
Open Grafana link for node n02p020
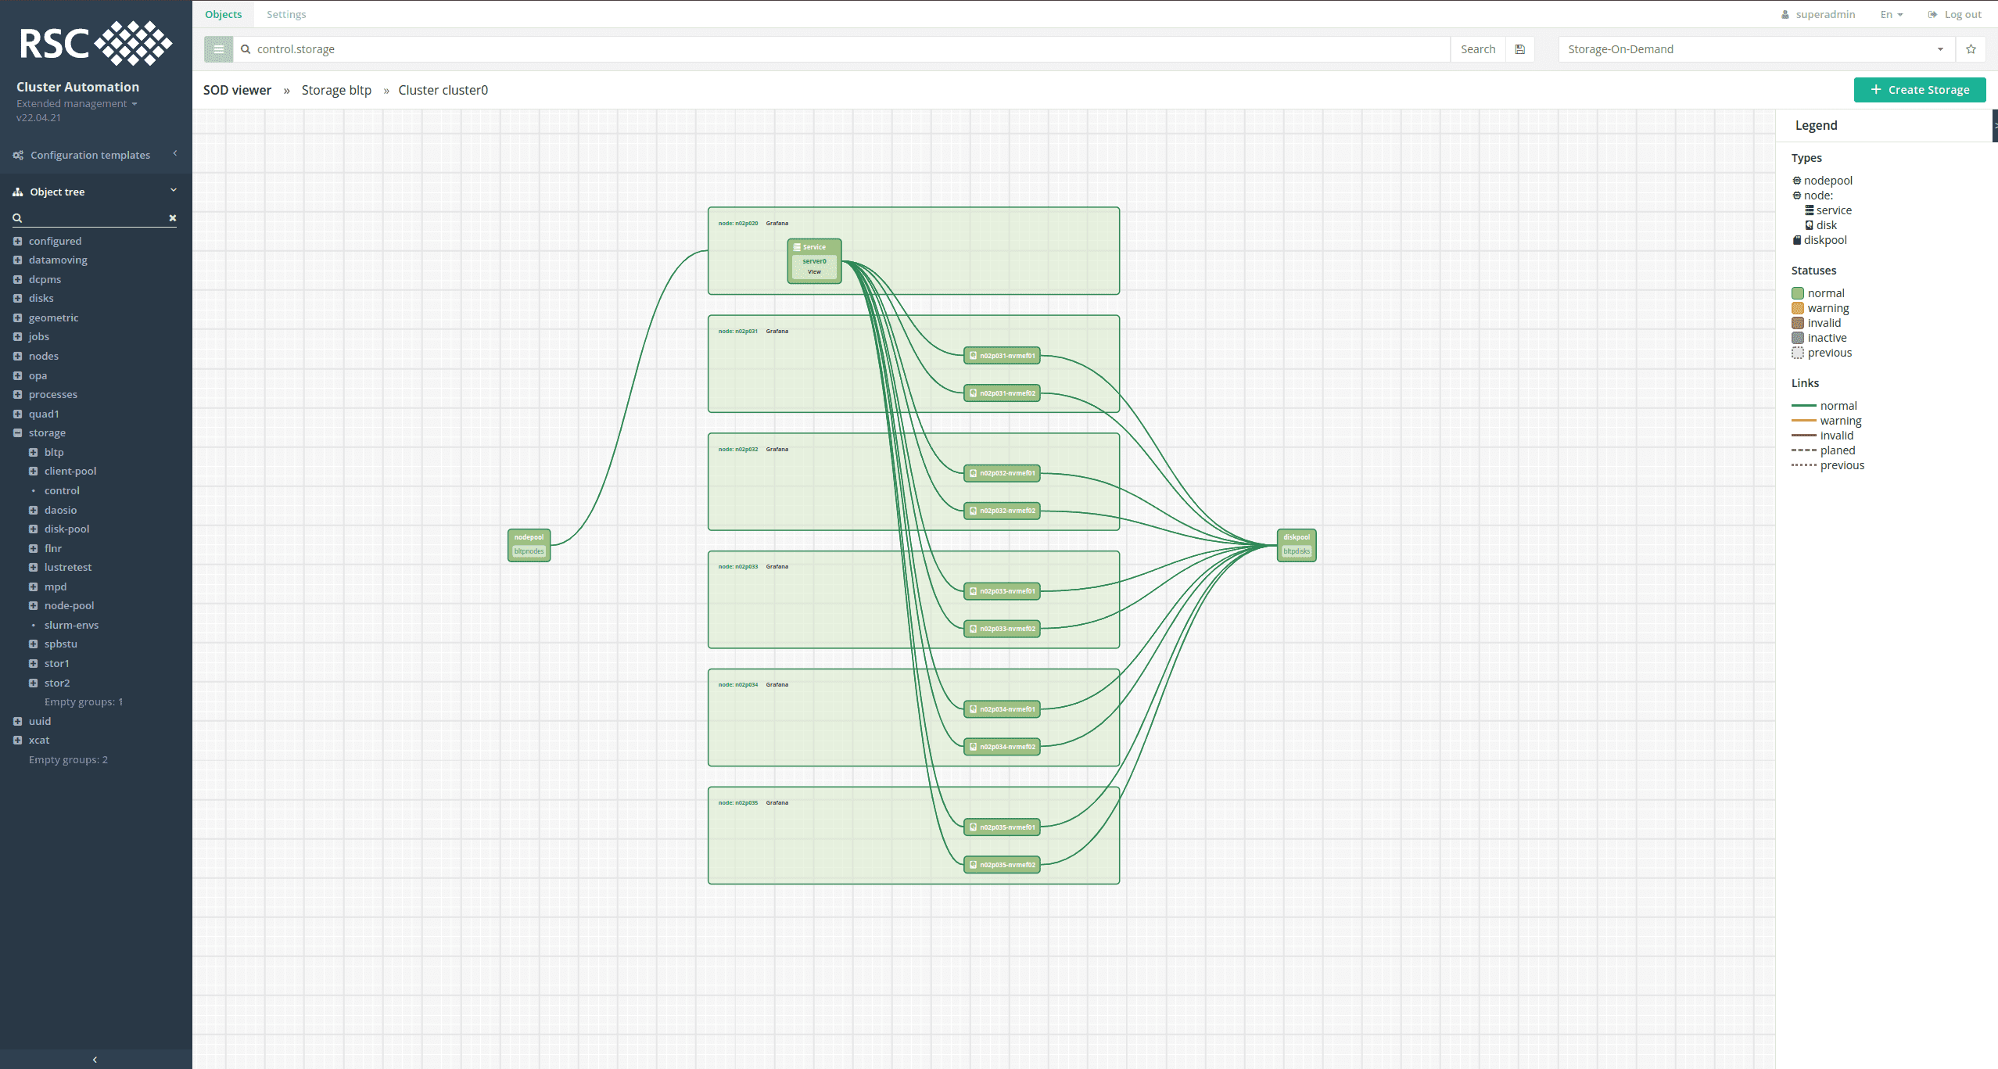click(777, 224)
